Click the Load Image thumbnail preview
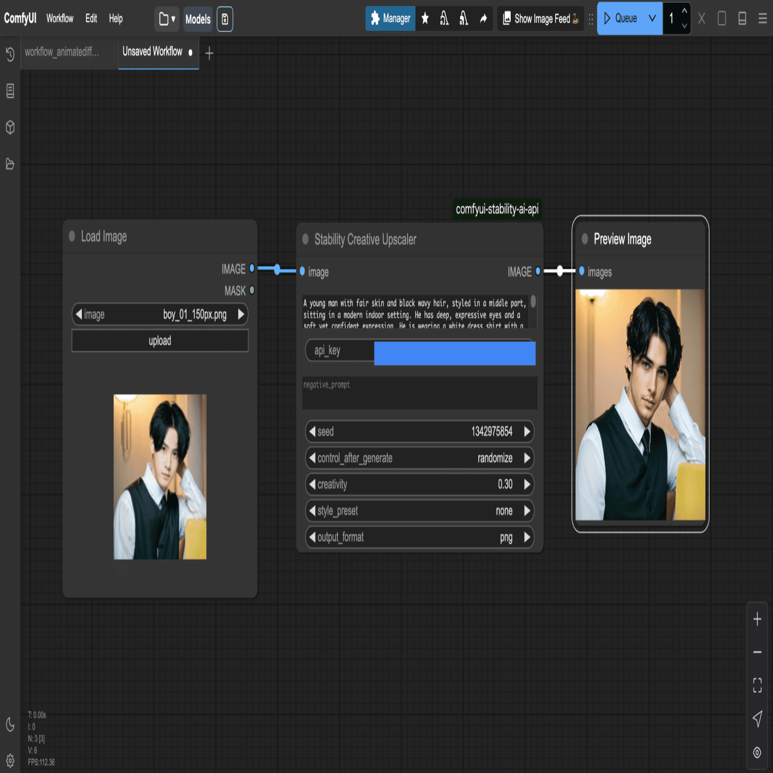The height and width of the screenshot is (773, 773). [160, 477]
